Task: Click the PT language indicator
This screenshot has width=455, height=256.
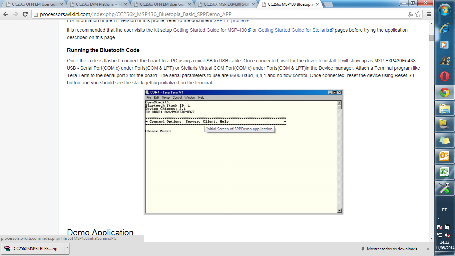Action: (x=444, y=210)
